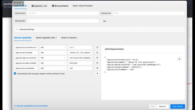This screenshot has height=110, width=195.
Task: Add a new capability with plus icon
Action: [x=97, y=73]
